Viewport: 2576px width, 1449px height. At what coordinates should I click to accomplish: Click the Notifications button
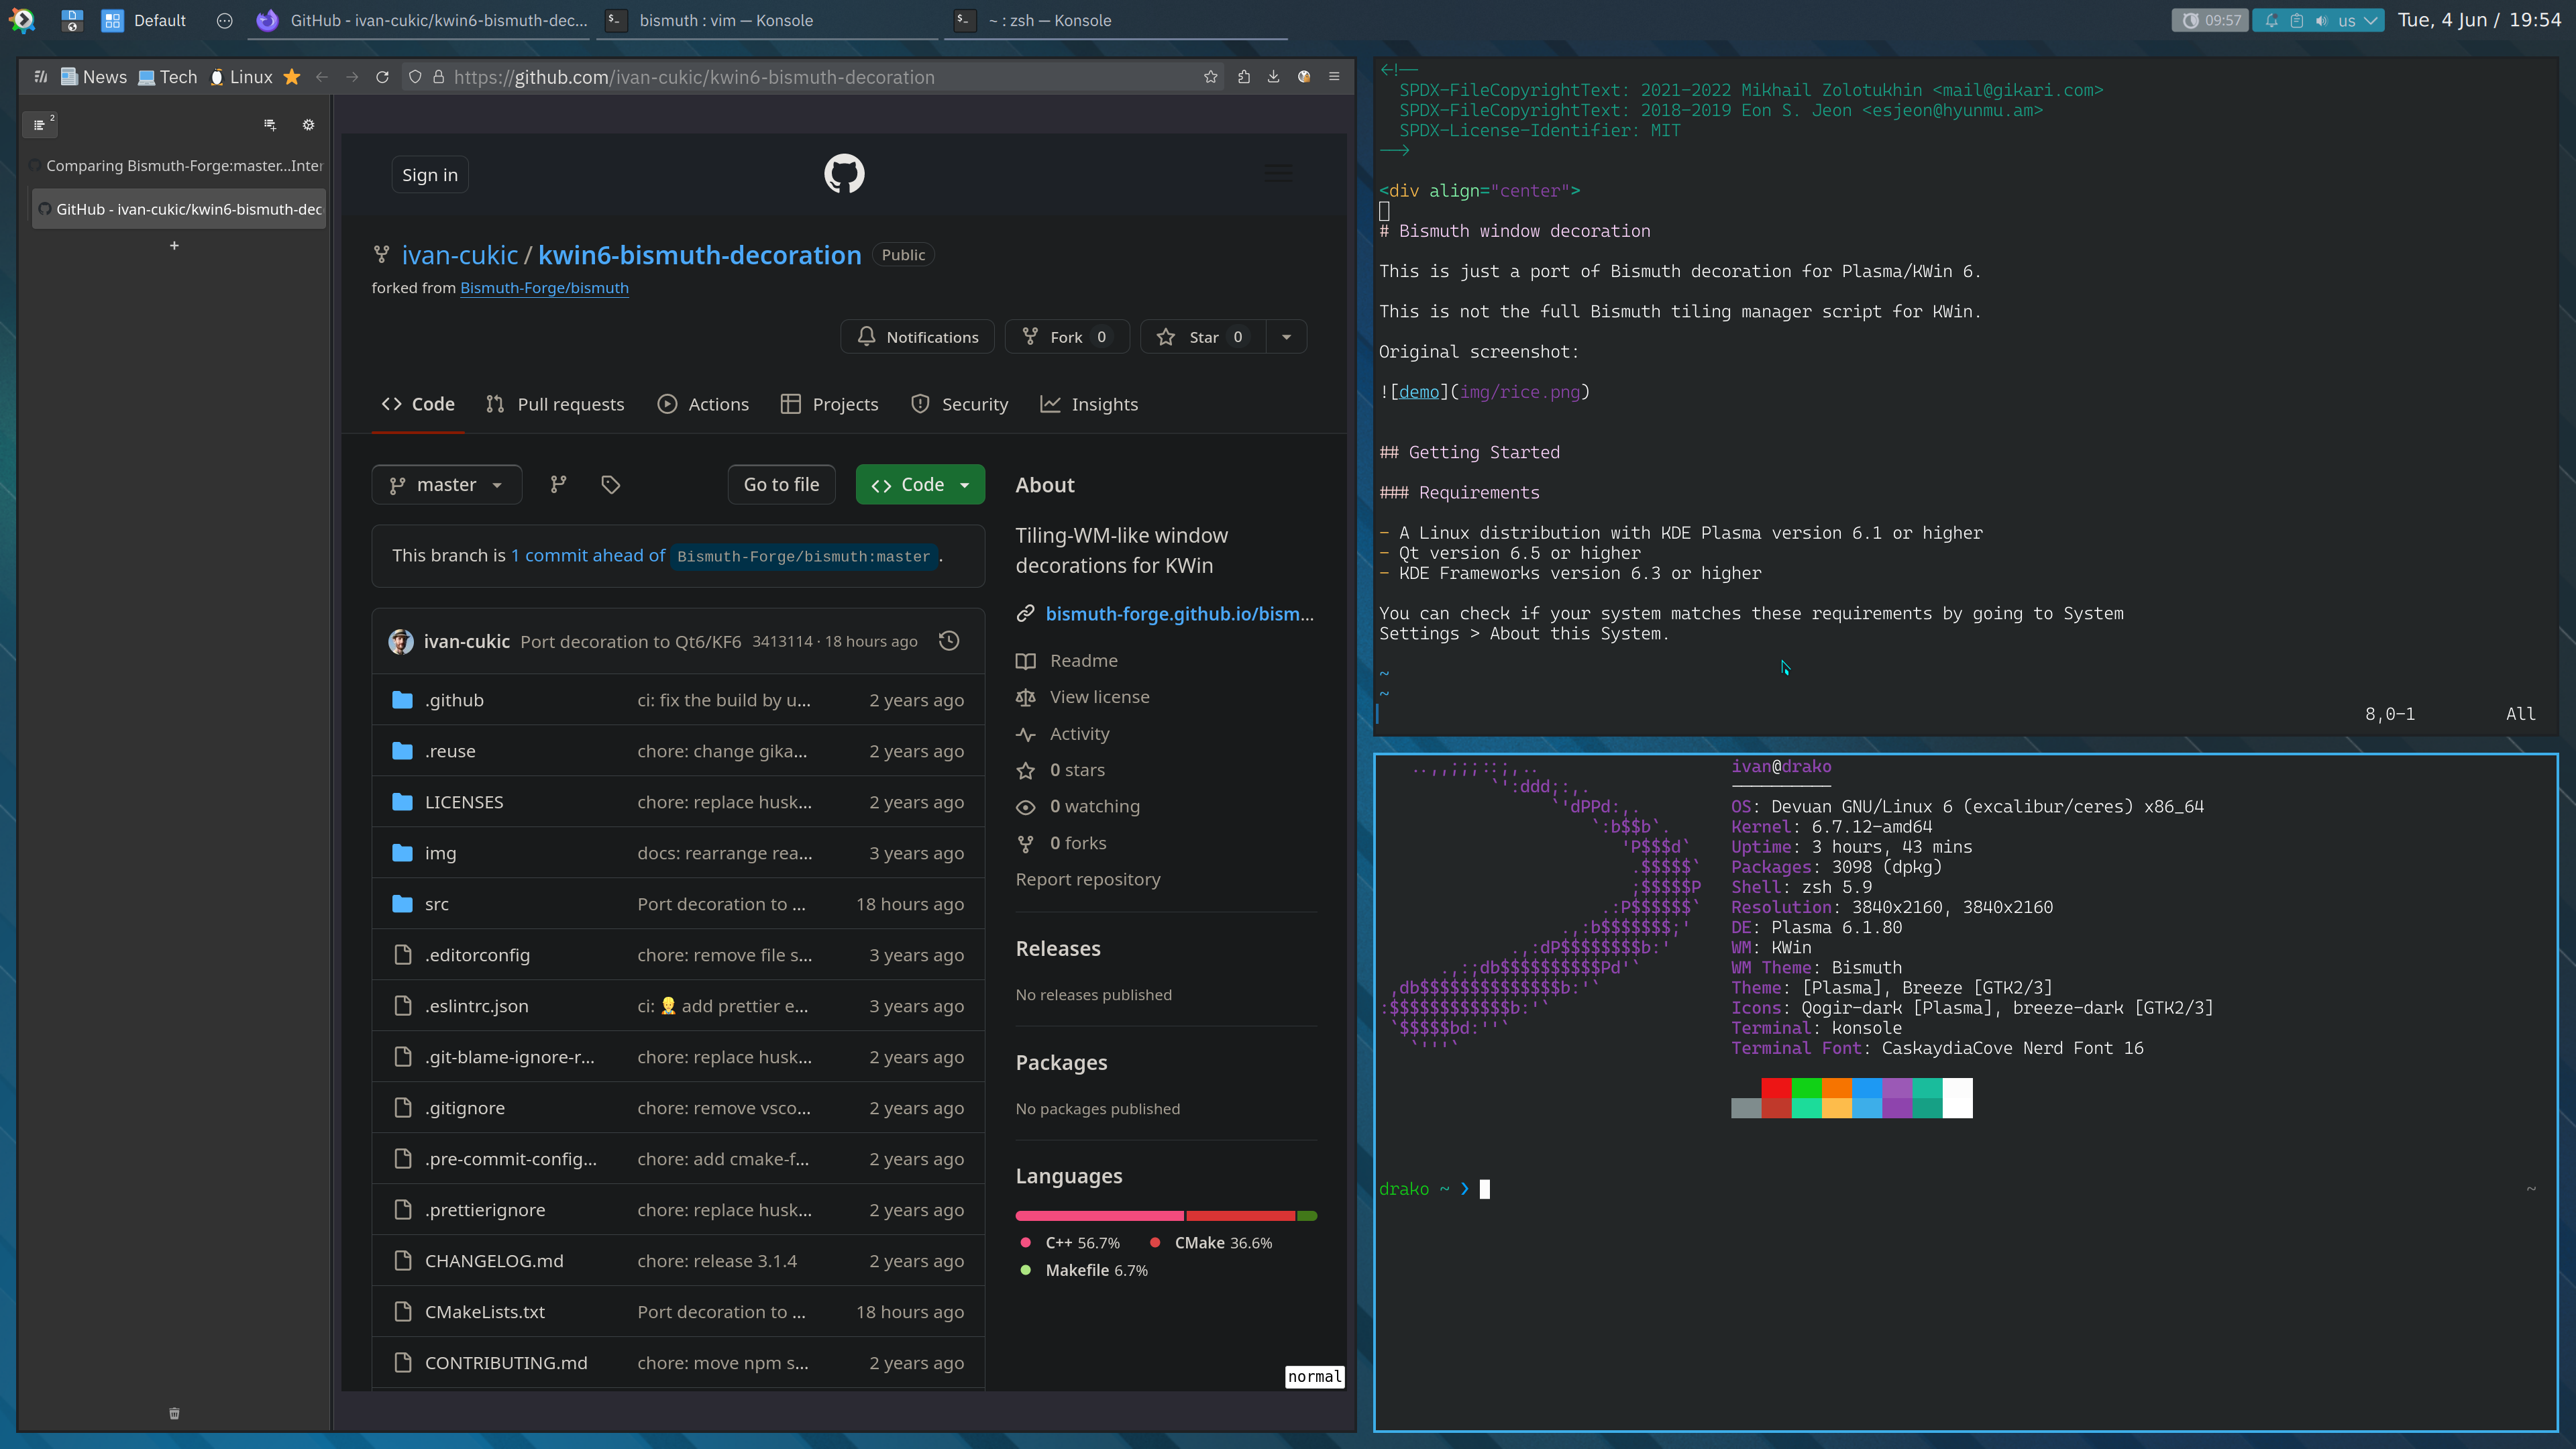point(917,337)
